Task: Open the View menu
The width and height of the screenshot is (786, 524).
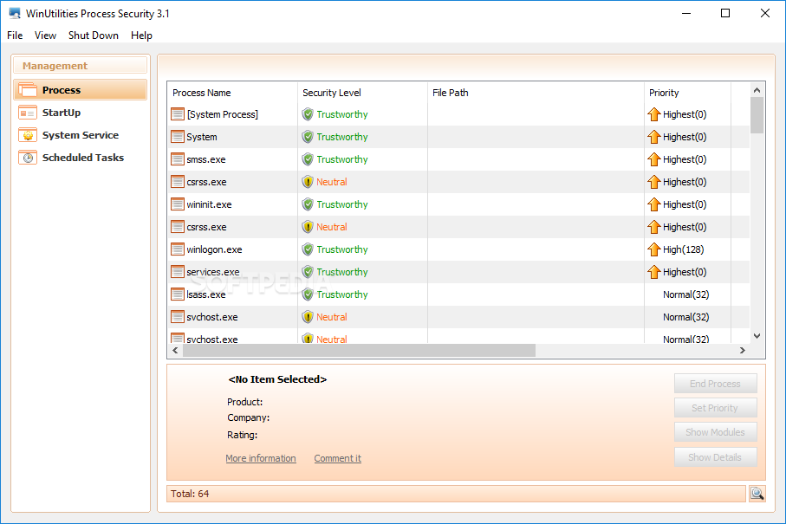Action: [x=45, y=36]
